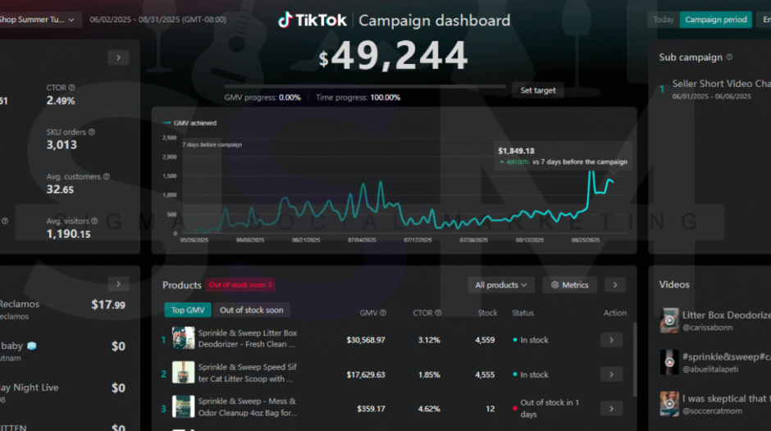Open Avg. visitors info icon
Image resolution: width=771 pixels, height=431 pixels.
[x=94, y=221]
